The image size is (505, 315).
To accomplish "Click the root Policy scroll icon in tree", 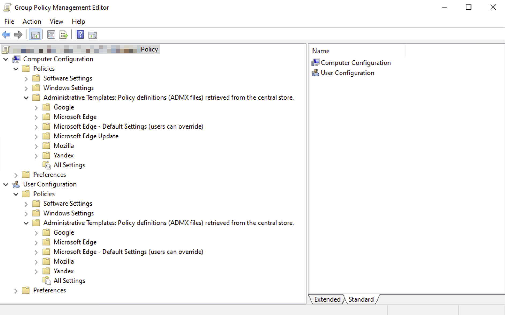I will click(6, 50).
